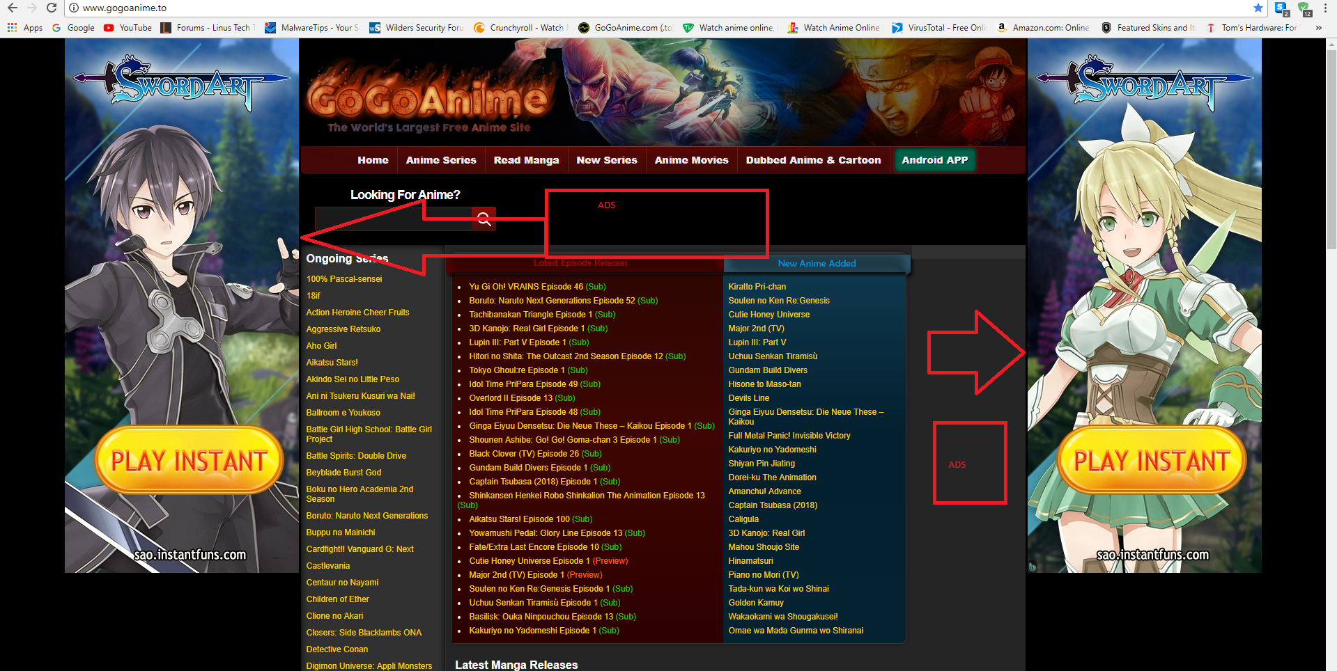1337x671 pixels.
Task: Open Fate/Extra Last Encore Episode 10
Action: (x=534, y=547)
